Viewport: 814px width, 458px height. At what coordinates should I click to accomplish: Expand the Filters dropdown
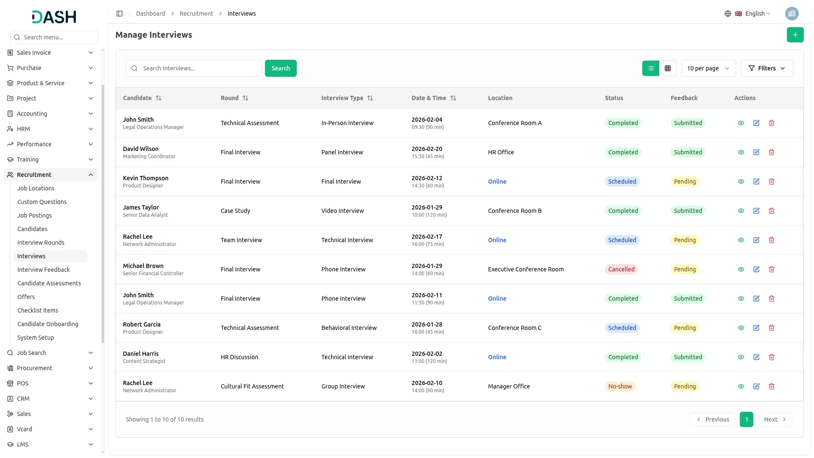767,68
